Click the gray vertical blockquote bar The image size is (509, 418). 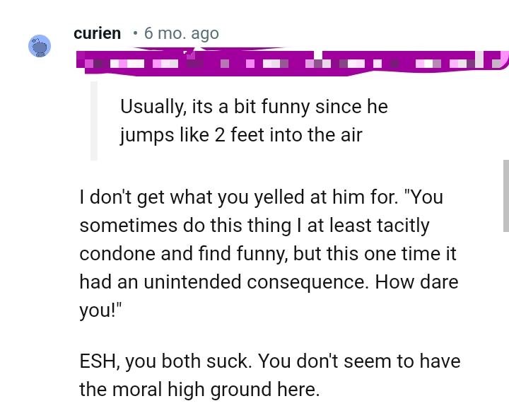[93, 120]
